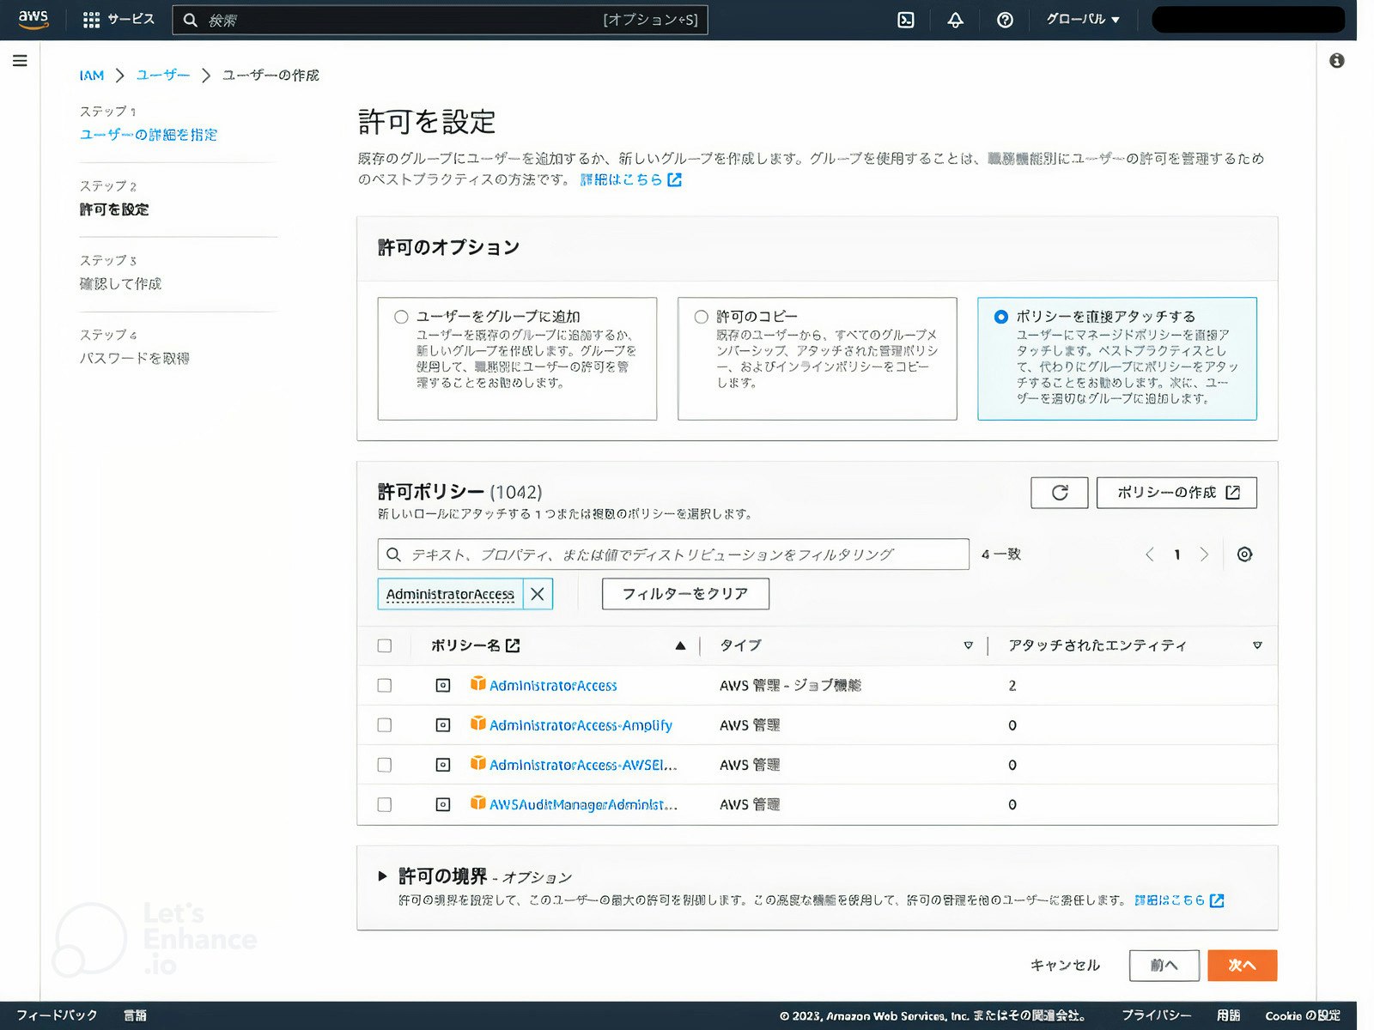This screenshot has height=1030, width=1374.
Task: Click the AdministratorAccess policy box icon
Action: pyautogui.click(x=478, y=684)
